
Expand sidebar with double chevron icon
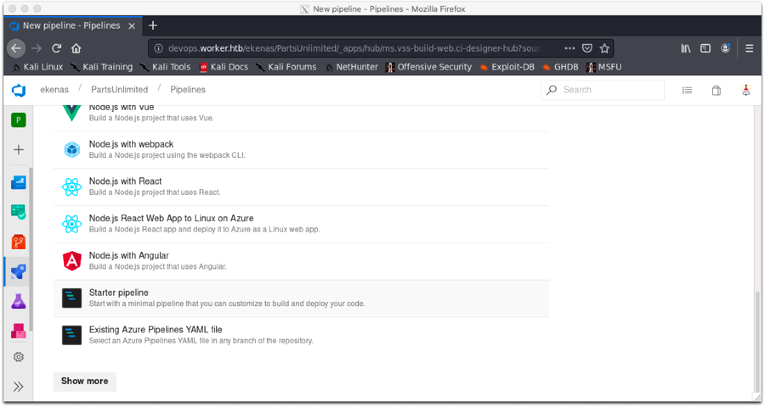tap(19, 387)
